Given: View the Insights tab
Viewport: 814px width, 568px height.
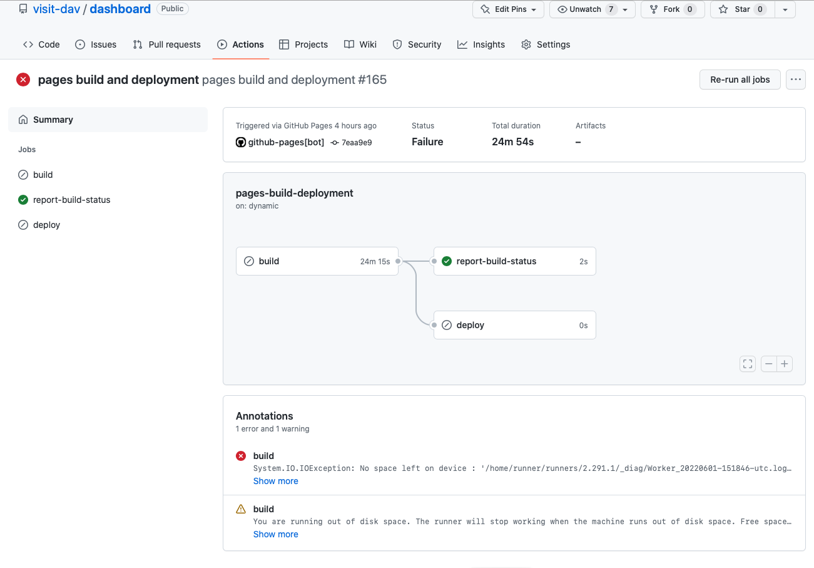Looking at the screenshot, I should point(481,44).
